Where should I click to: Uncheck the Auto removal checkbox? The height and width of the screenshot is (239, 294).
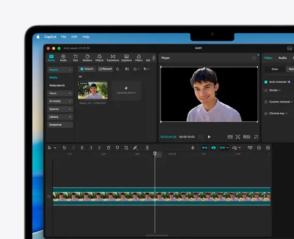click(x=266, y=82)
